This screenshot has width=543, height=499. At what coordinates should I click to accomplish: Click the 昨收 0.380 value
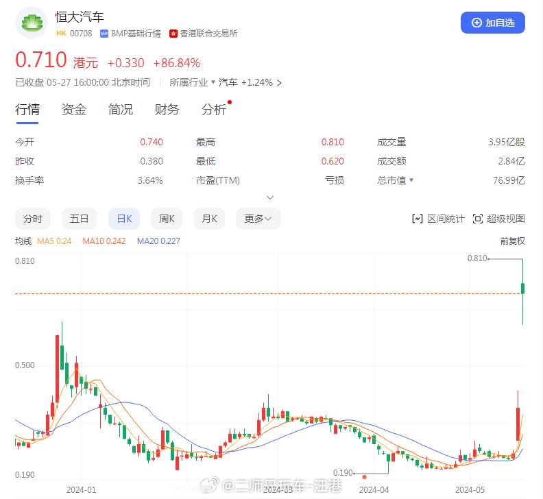pos(152,161)
